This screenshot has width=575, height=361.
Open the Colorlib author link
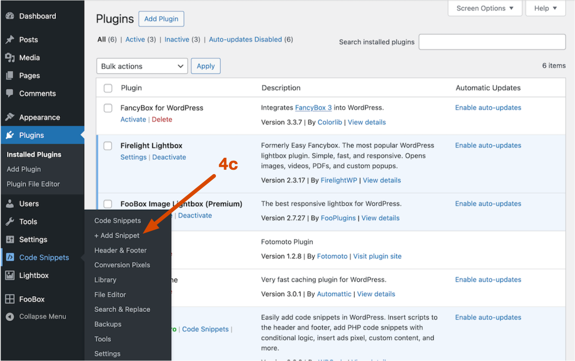click(330, 122)
